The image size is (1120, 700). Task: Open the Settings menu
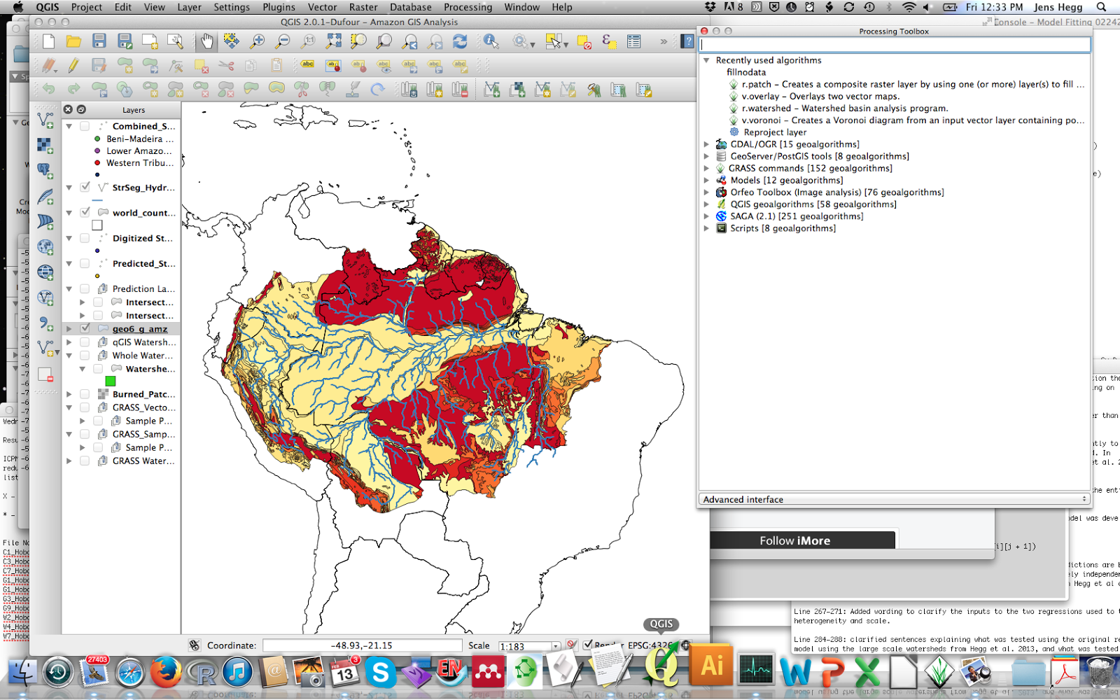tap(232, 7)
